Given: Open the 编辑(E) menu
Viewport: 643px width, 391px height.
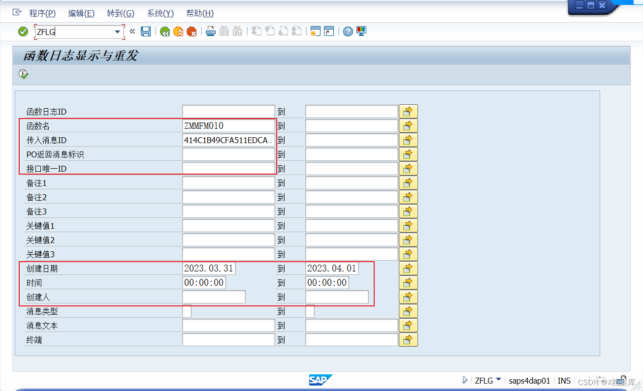Looking at the screenshot, I should tap(81, 13).
